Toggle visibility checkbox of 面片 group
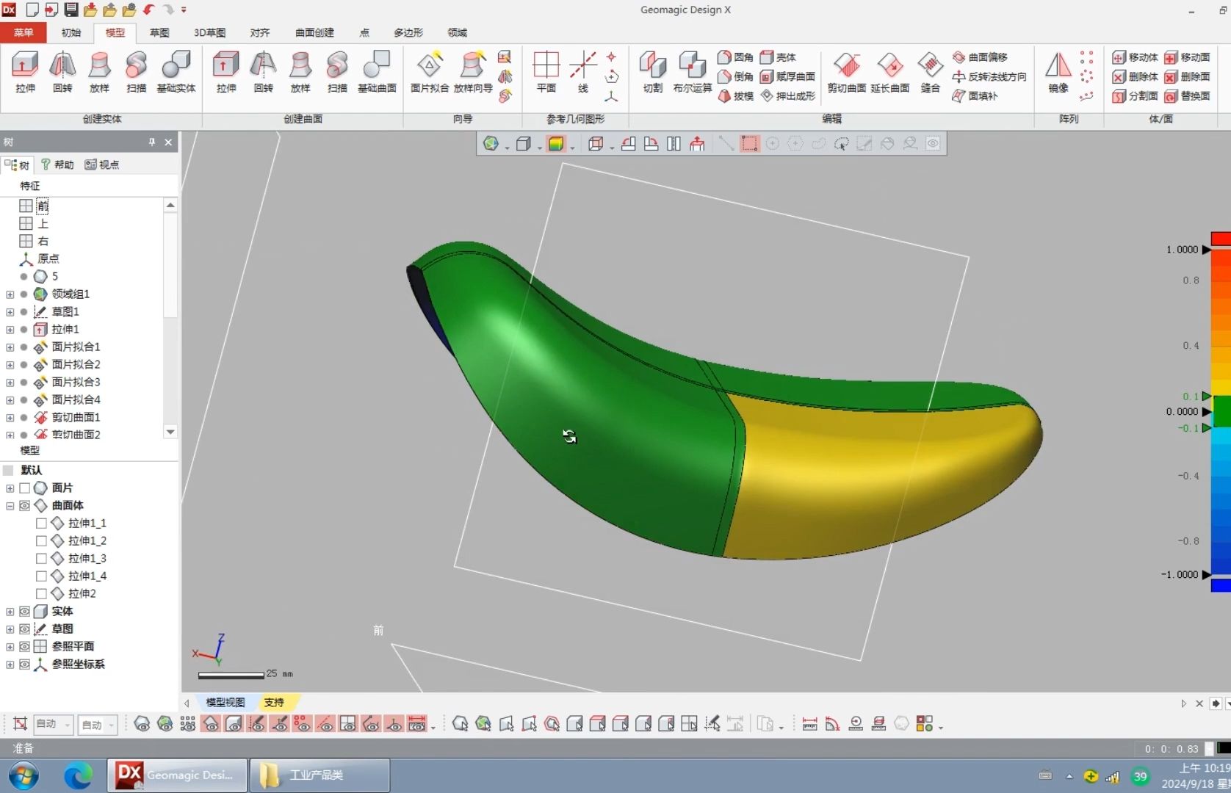Image resolution: width=1231 pixels, height=793 pixels. pyautogui.click(x=24, y=488)
